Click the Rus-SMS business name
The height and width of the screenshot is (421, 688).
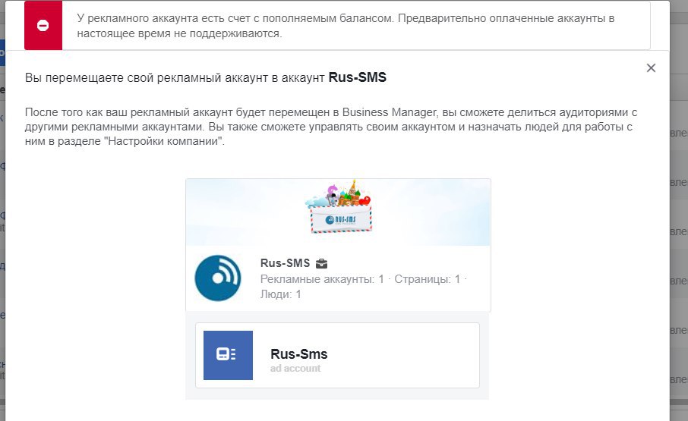[286, 263]
